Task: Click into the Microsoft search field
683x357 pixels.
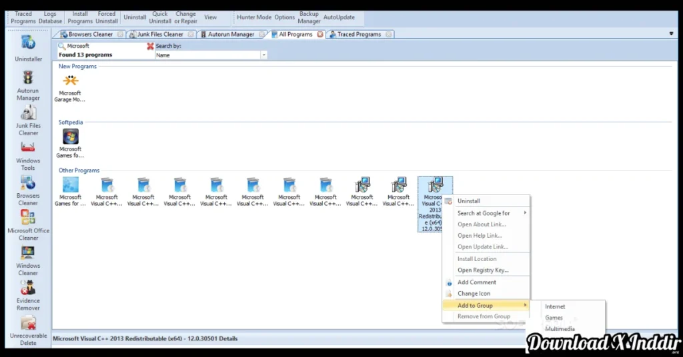Action: tap(105, 46)
